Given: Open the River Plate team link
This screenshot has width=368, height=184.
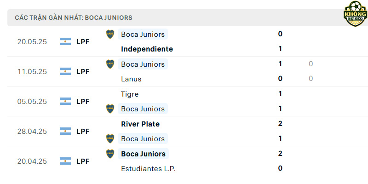Looking at the screenshot, I should click(140, 124).
